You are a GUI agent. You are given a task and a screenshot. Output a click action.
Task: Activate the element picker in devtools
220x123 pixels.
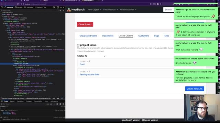coord(2,8)
